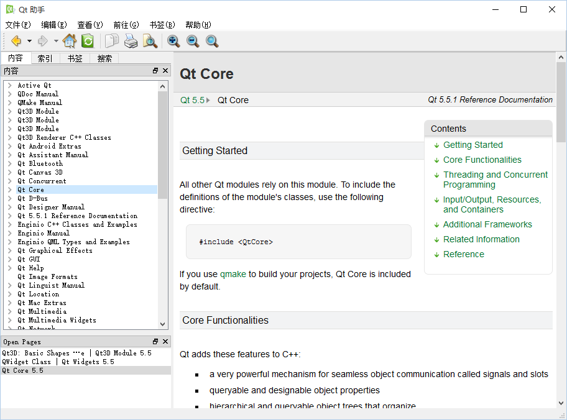Select Qt 5.5.1 Reference Documentation tree item

77,216
